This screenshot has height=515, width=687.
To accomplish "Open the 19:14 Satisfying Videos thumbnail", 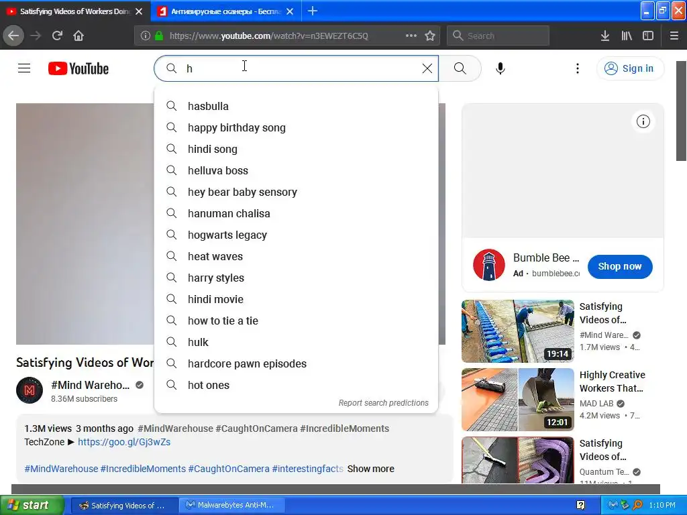I will click(x=518, y=331).
